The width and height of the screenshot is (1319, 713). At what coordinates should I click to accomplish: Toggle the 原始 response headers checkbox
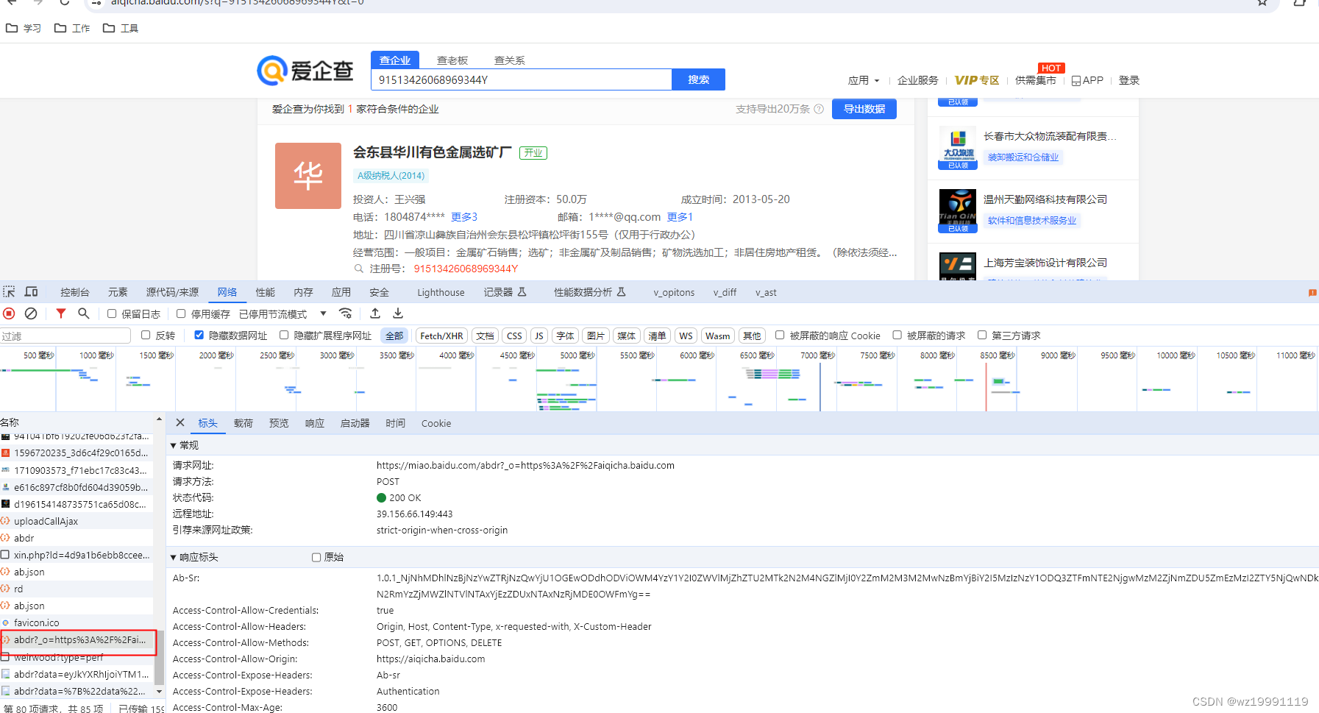click(316, 557)
